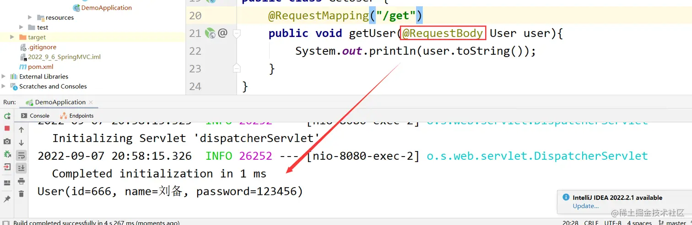The image size is (692, 225).
Task: Click the User(id=666...) output line
Action: [170, 191]
